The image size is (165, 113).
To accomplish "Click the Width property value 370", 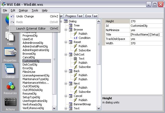I will click(x=146, y=43).
